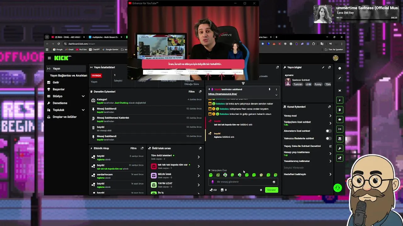The height and width of the screenshot is (226, 403).
Task: Reload the dashboard.kick.com page
Action: (59, 44)
